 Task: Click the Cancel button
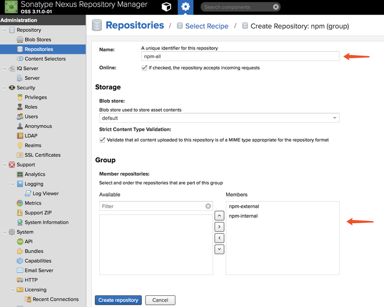click(160, 300)
